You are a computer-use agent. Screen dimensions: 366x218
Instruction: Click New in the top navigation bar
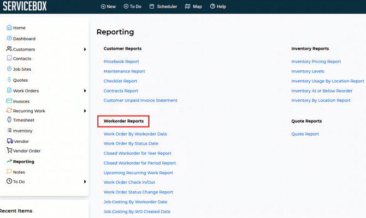point(108,7)
